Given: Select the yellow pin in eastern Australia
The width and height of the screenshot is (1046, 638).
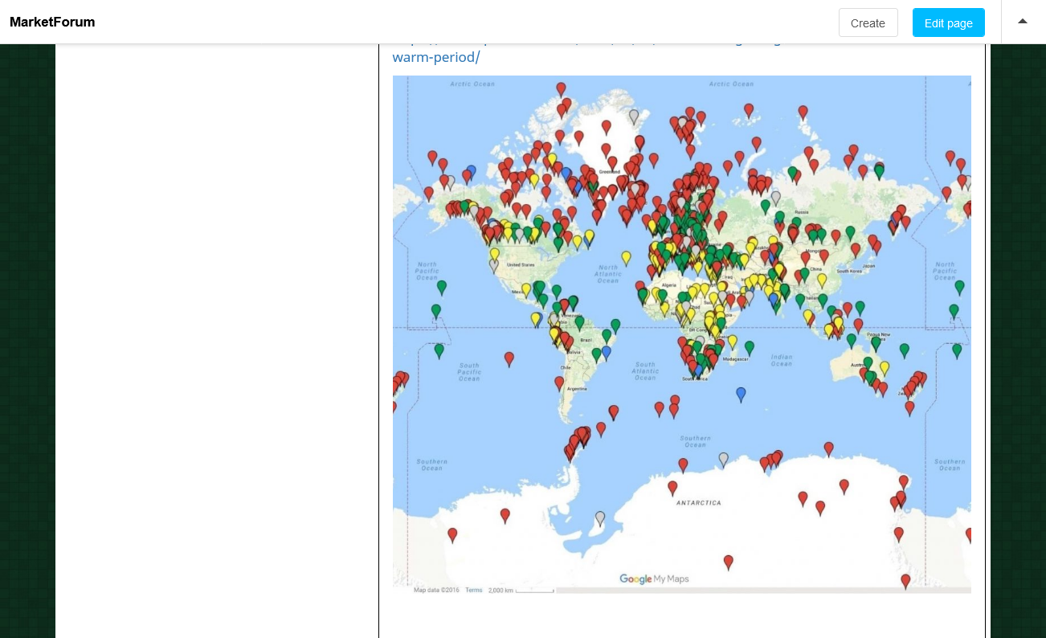Looking at the screenshot, I should point(884,368).
